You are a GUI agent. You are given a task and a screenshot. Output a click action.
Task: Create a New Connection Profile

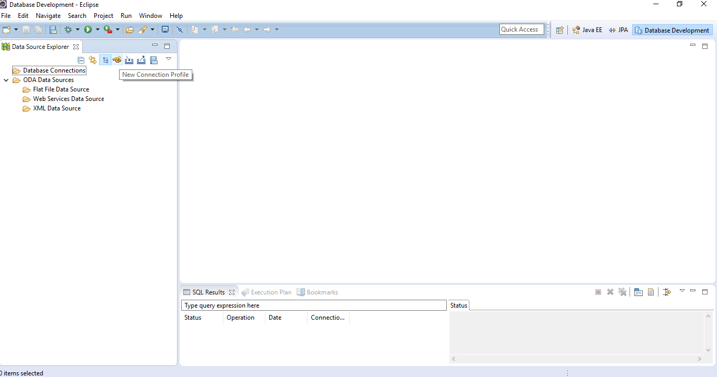(117, 59)
